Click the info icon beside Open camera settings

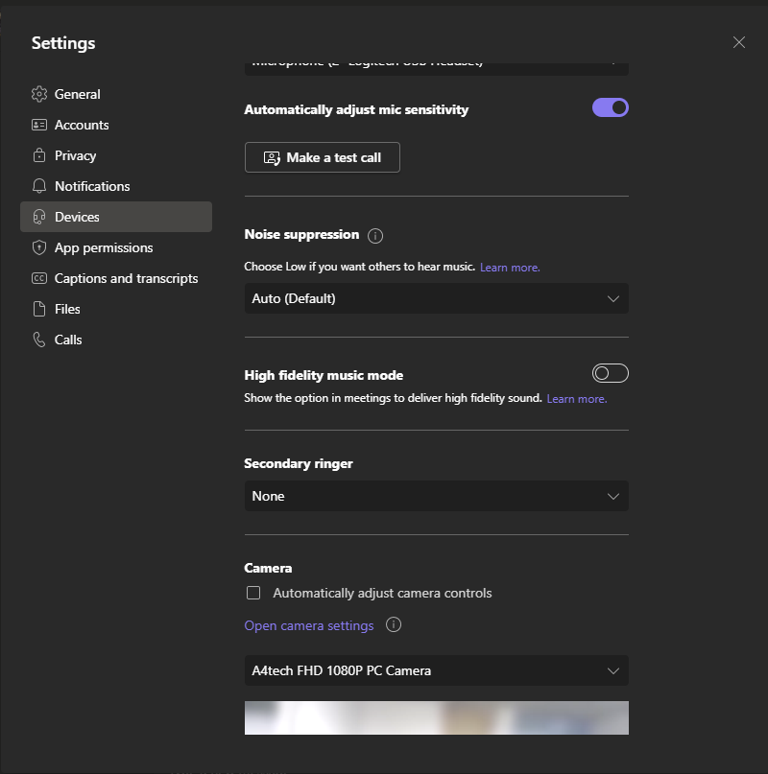coord(393,624)
